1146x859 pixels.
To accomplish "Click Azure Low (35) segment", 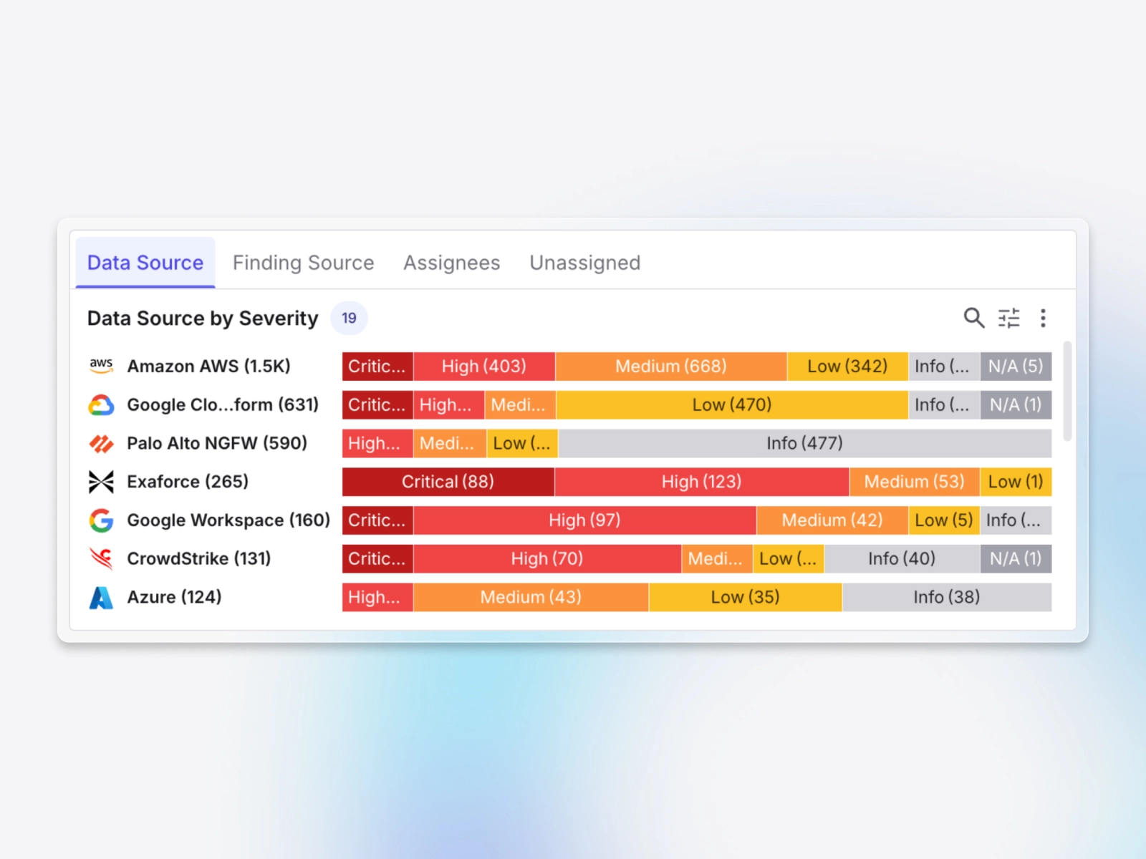I will pos(746,597).
